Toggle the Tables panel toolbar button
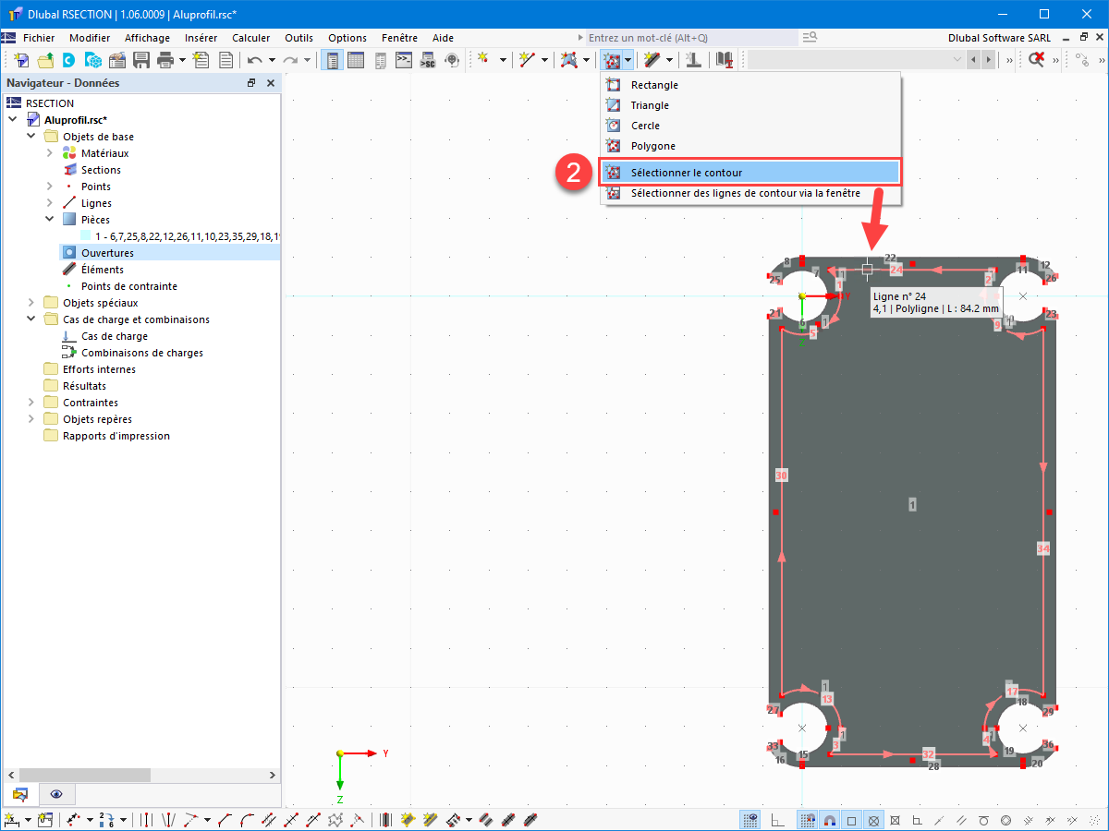Image resolution: width=1109 pixels, height=831 pixels. [356, 60]
